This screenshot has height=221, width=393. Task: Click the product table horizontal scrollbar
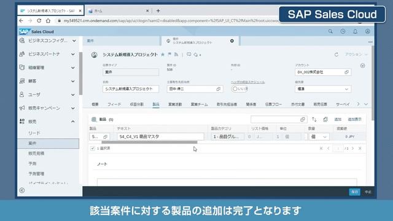click(149, 142)
